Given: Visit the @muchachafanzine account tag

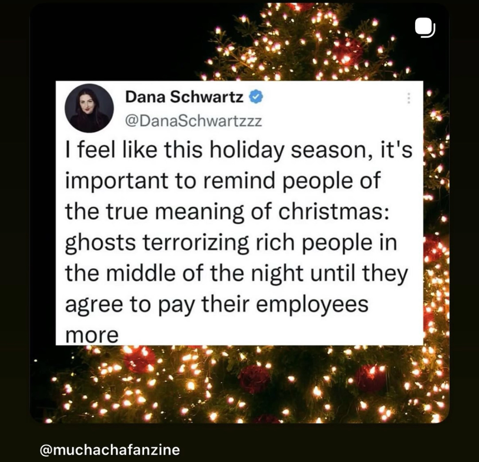Looking at the screenshot, I should [x=110, y=449].
